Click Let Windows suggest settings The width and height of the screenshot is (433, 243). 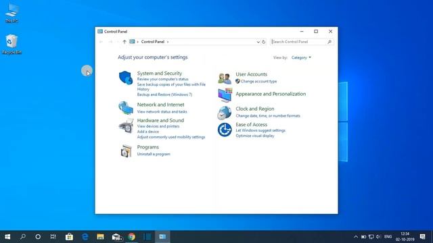[x=260, y=130]
